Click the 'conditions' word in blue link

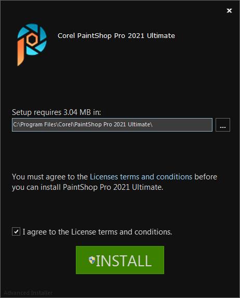174,177
